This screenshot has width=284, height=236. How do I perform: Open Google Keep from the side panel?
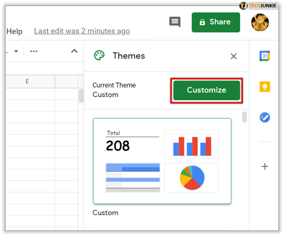pyautogui.click(x=265, y=87)
